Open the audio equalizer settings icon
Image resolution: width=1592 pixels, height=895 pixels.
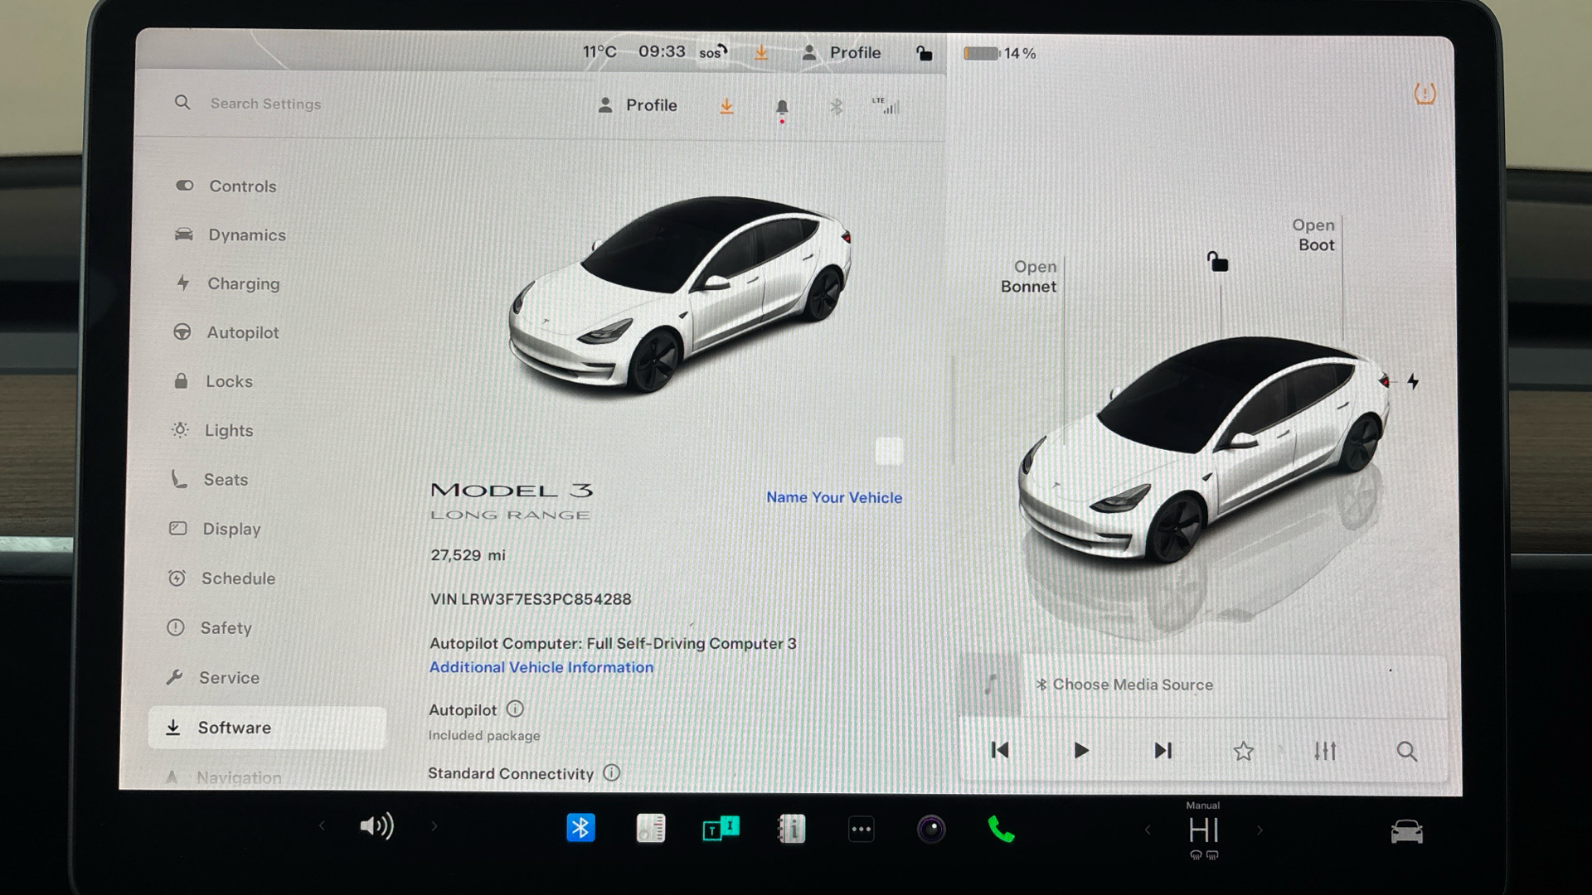click(1325, 751)
